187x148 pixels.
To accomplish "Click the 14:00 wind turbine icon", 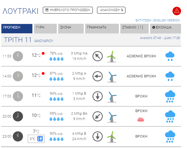I will (x=112, y=76).
